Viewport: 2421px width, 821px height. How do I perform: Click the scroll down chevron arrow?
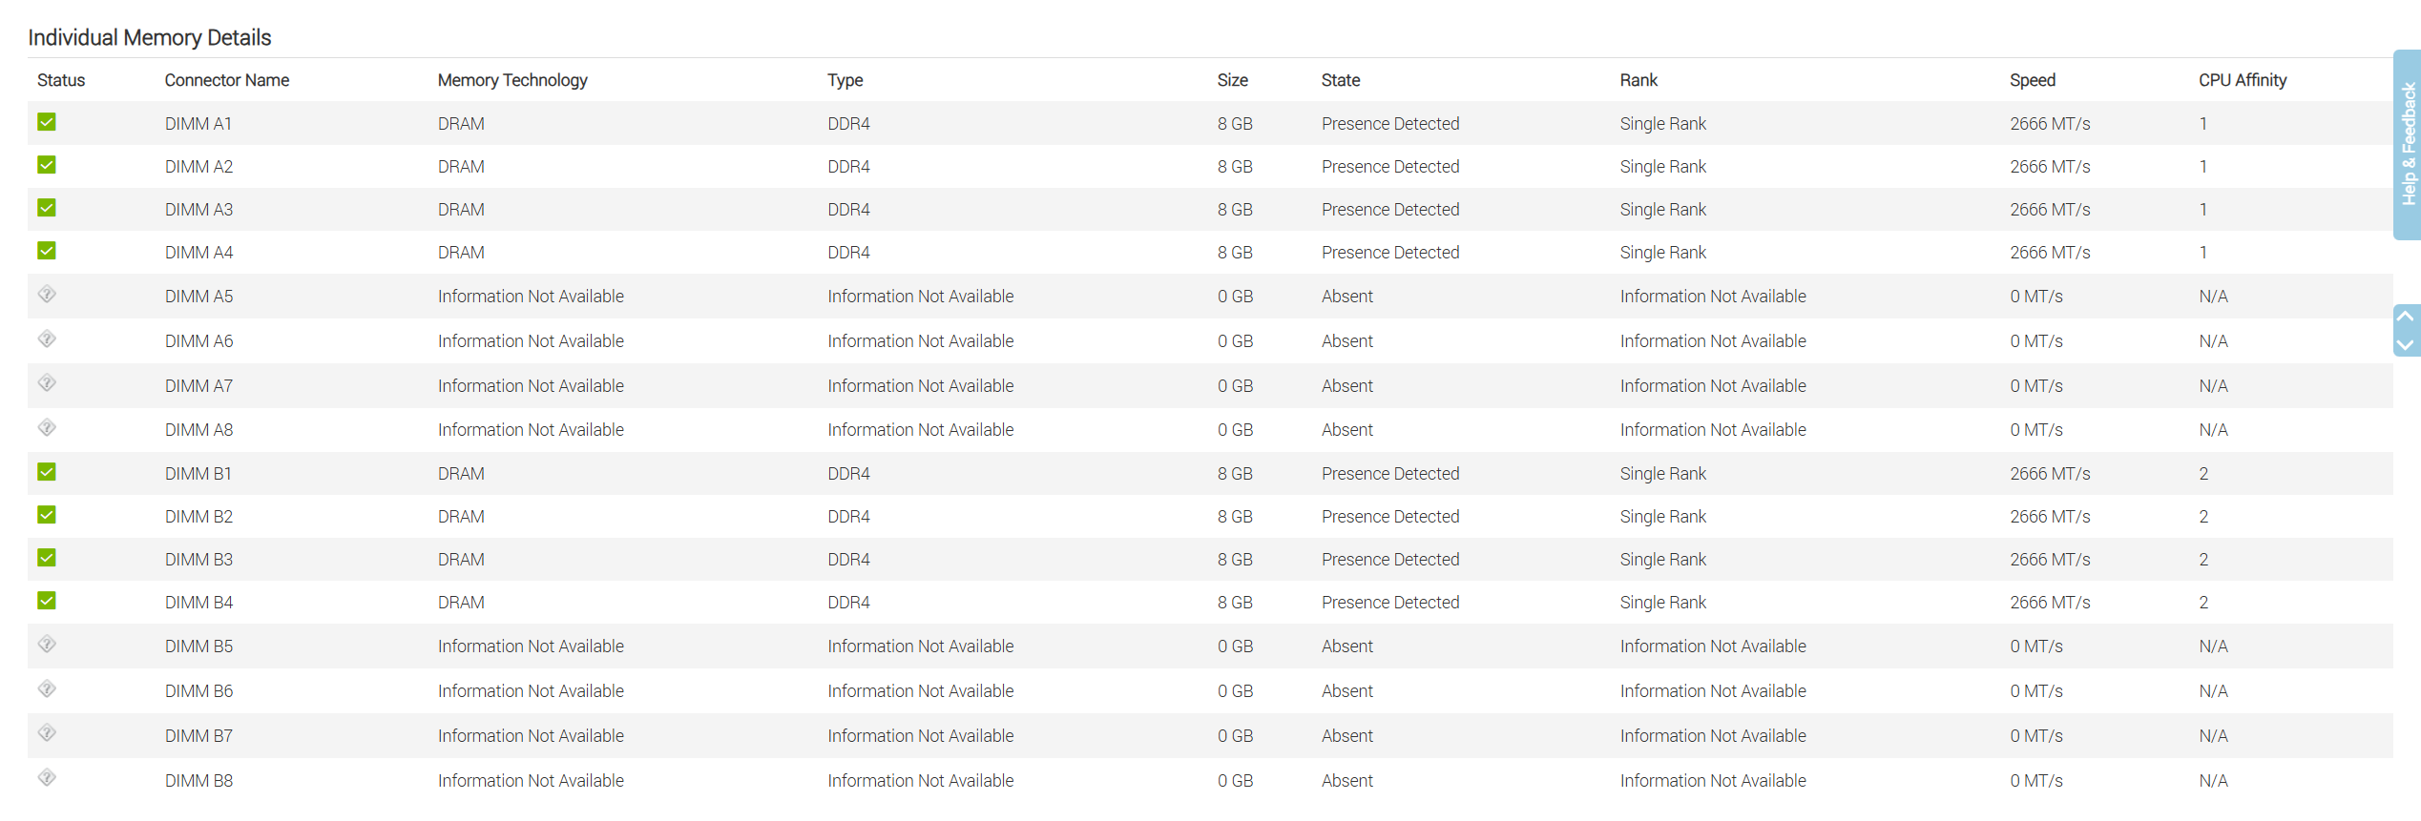coord(2406,345)
